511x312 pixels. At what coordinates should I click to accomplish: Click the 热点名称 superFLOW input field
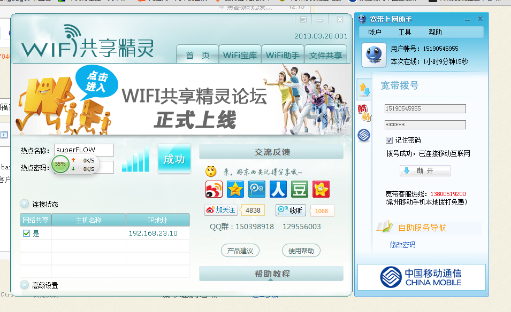coord(84,150)
